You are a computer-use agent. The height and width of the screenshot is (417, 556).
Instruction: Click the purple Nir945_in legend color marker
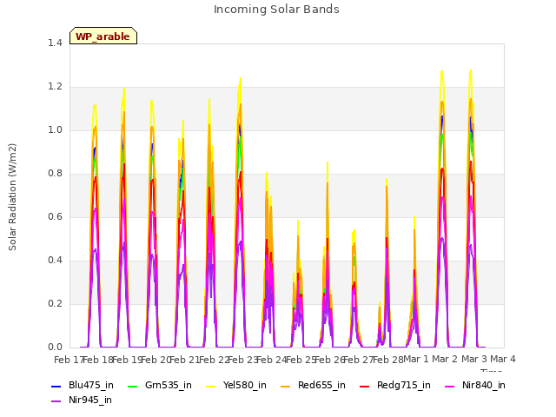coord(56,401)
